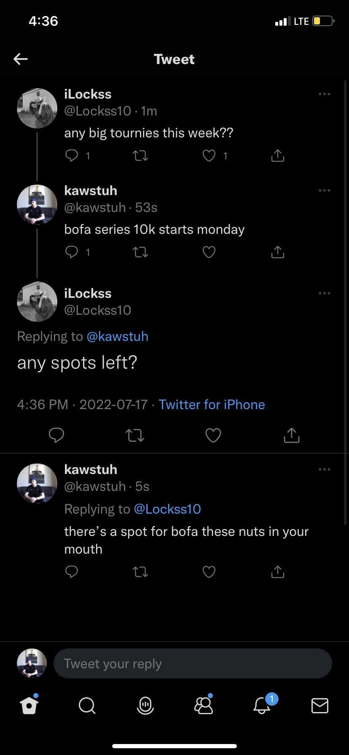Open more options for first iLockss tweet
The image size is (349, 755).
(325, 94)
